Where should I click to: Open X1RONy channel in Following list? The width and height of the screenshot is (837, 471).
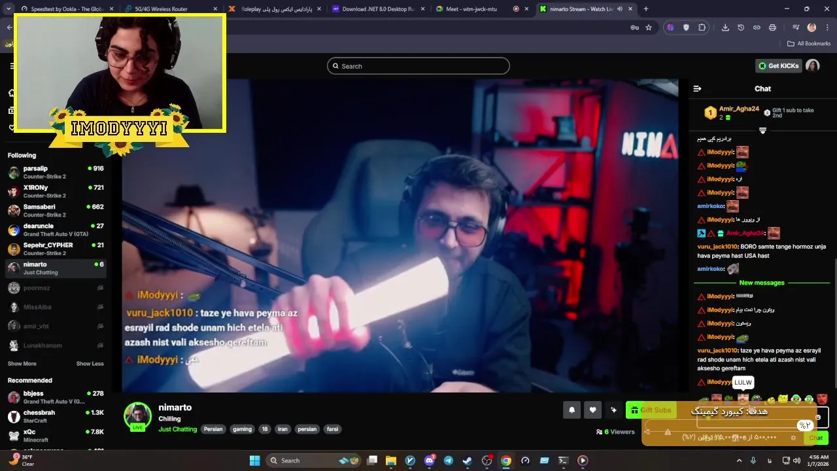point(56,192)
